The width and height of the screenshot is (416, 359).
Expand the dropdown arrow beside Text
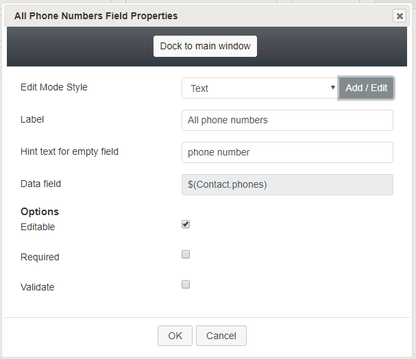(x=332, y=88)
